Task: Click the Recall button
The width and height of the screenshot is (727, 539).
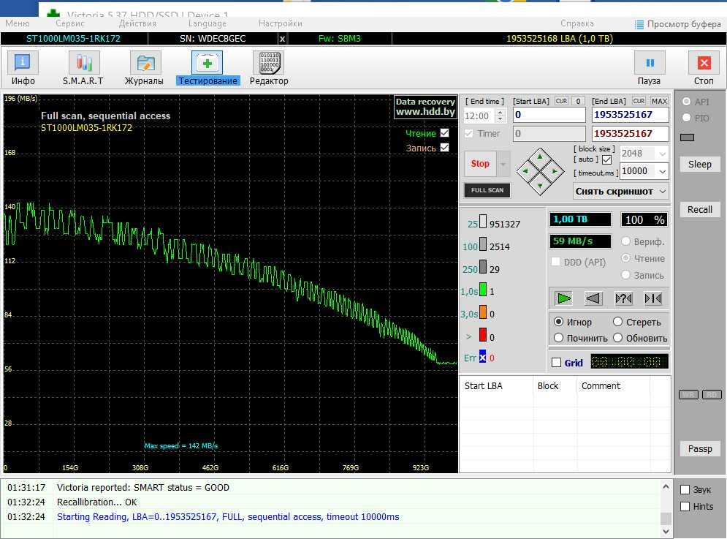Action: [x=700, y=209]
